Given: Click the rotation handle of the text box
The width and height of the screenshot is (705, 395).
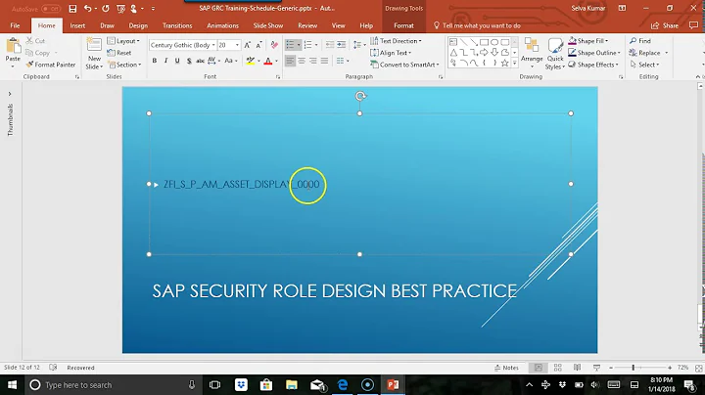Looking at the screenshot, I should [x=359, y=96].
